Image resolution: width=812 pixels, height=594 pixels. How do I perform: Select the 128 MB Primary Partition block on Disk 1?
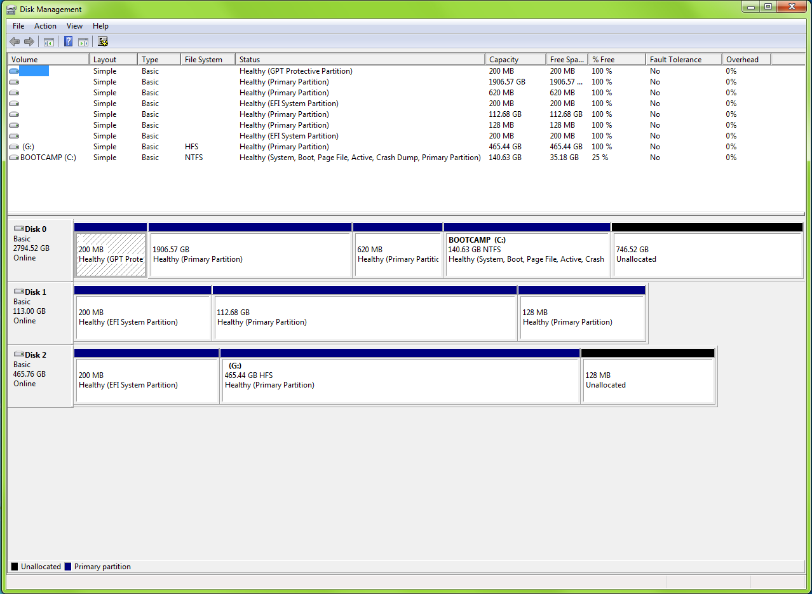click(582, 313)
